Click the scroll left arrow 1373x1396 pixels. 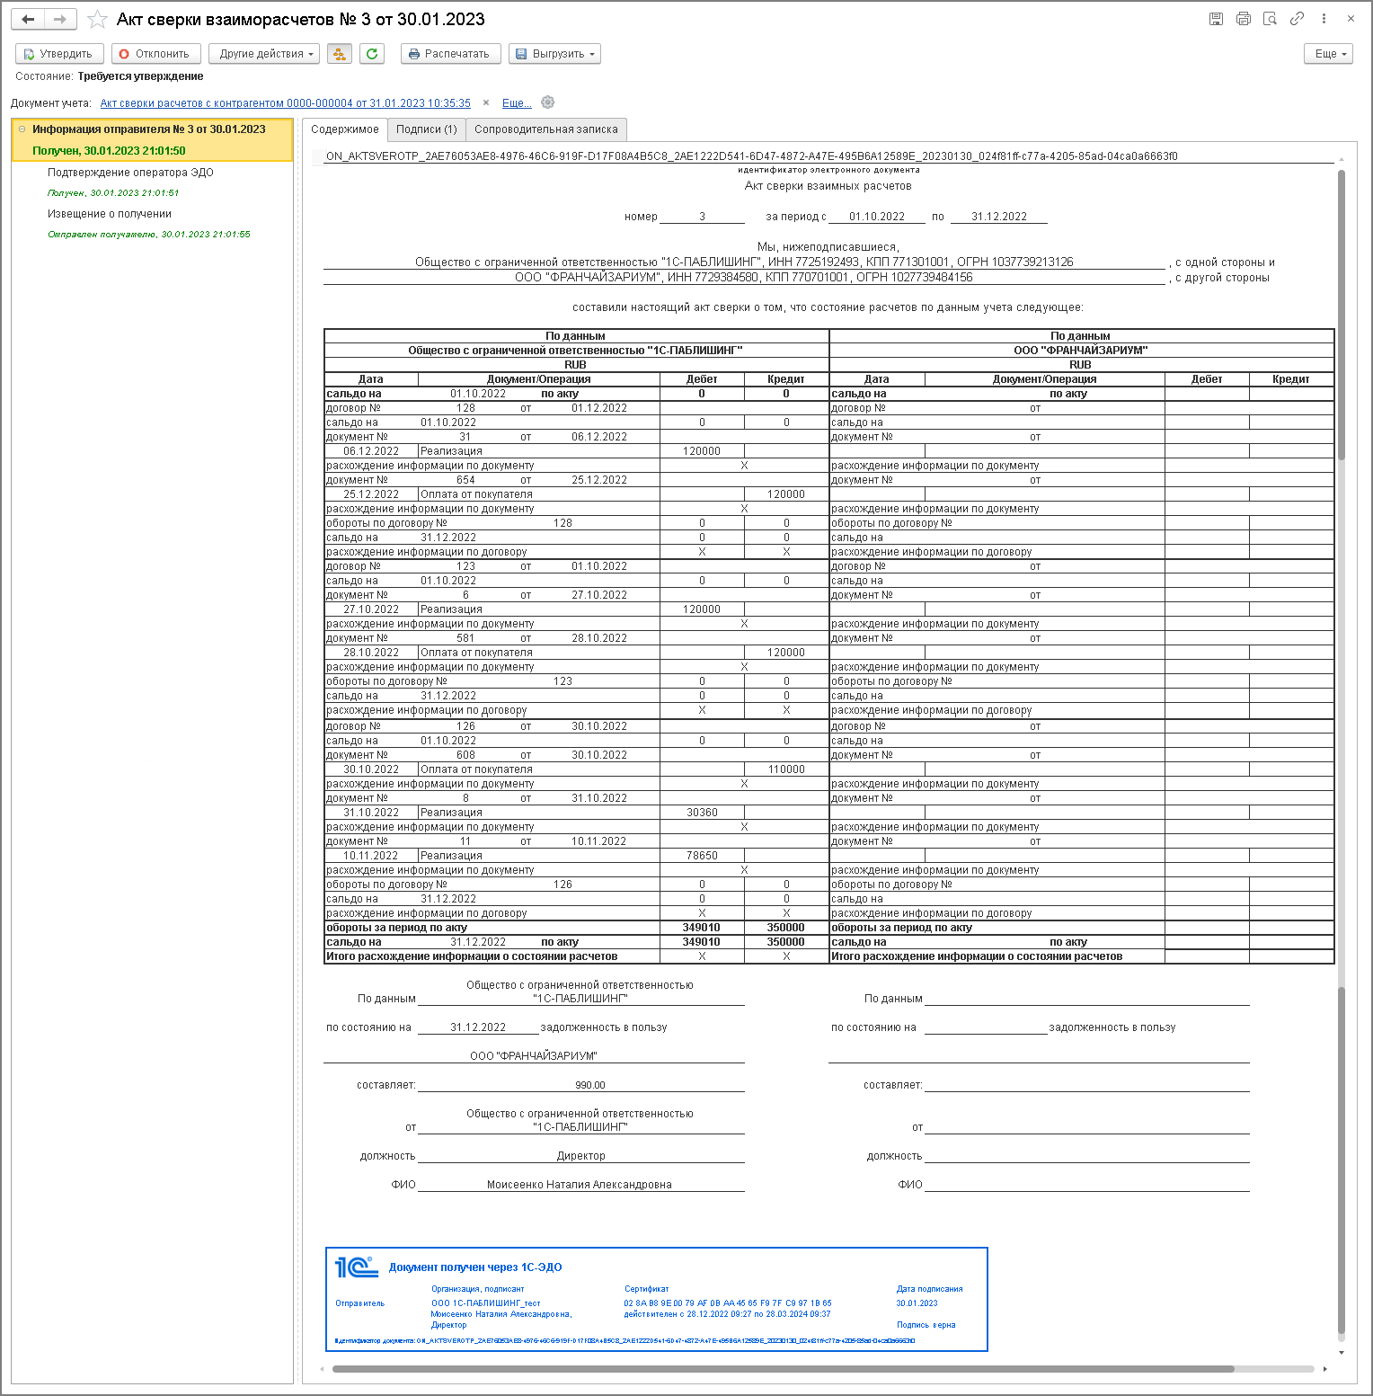(x=323, y=1369)
